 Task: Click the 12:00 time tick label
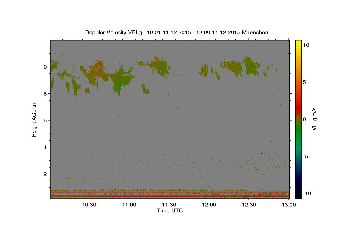click(x=209, y=205)
